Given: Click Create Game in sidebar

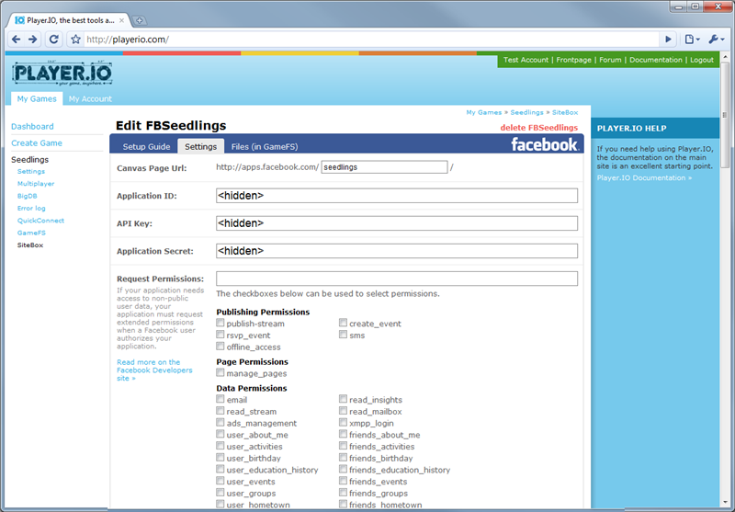Looking at the screenshot, I should pos(37,143).
